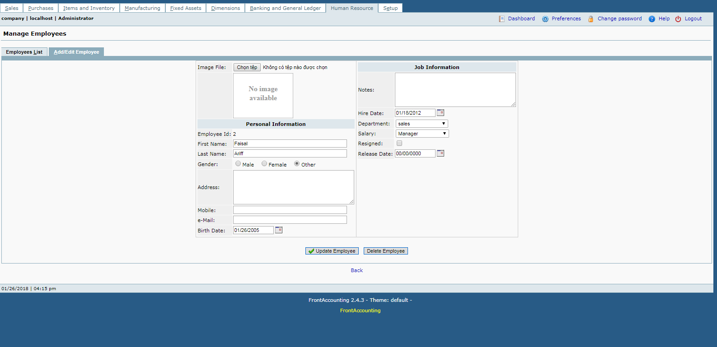Switch to the Employees List tab
The image size is (717, 347).
(24, 52)
